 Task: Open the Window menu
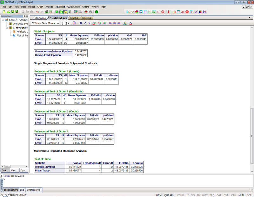tap(95, 7)
